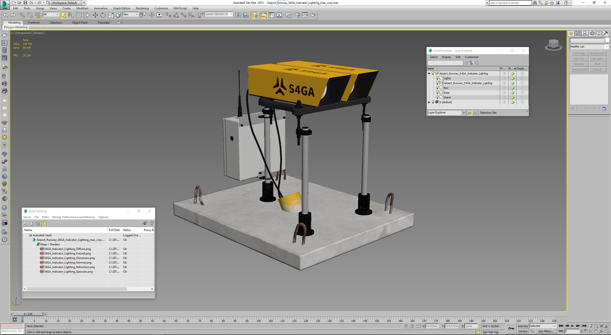Open the MAXScript menu
The width and height of the screenshot is (611, 335).
pyautogui.click(x=180, y=8)
